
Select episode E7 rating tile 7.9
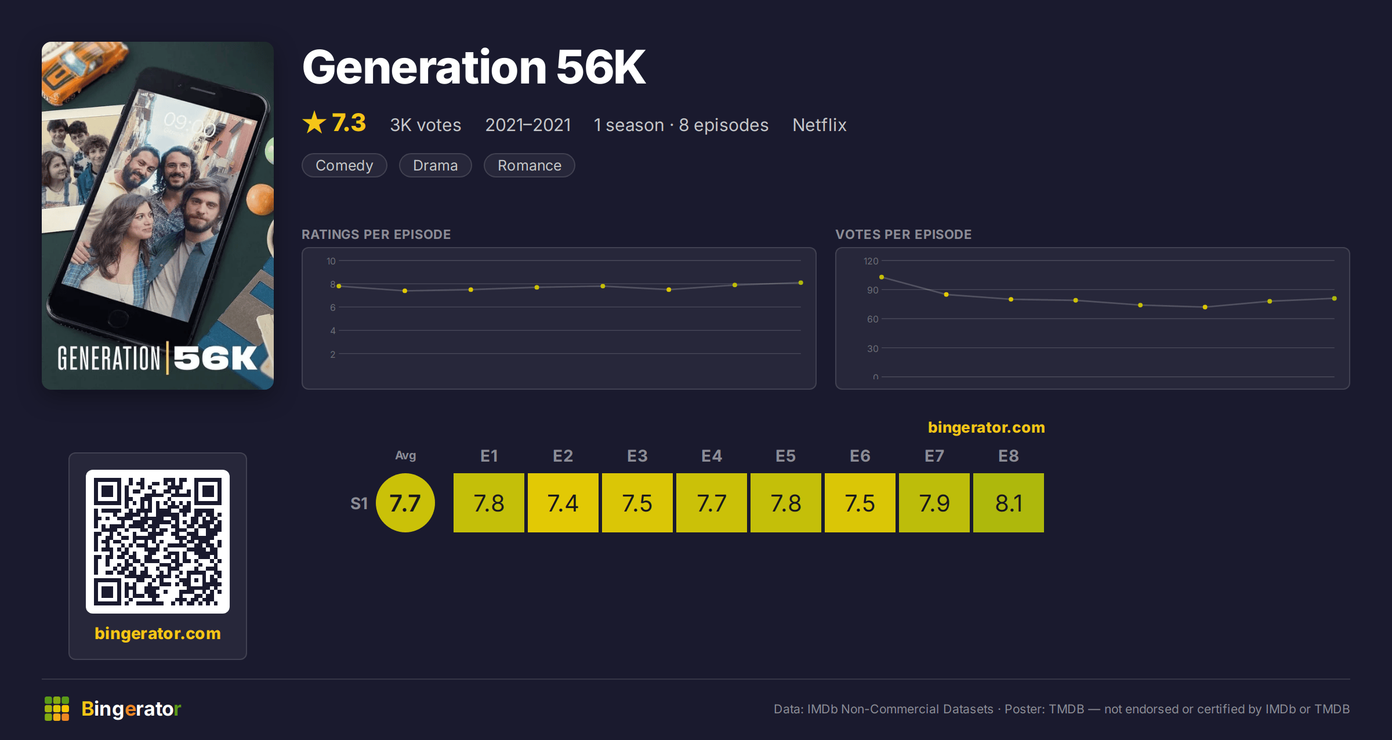tap(934, 503)
